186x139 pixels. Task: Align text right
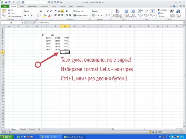click(x=62, y=15)
